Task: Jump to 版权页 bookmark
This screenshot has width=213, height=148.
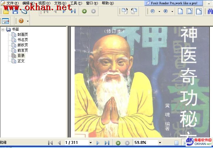Action: [x=23, y=45]
